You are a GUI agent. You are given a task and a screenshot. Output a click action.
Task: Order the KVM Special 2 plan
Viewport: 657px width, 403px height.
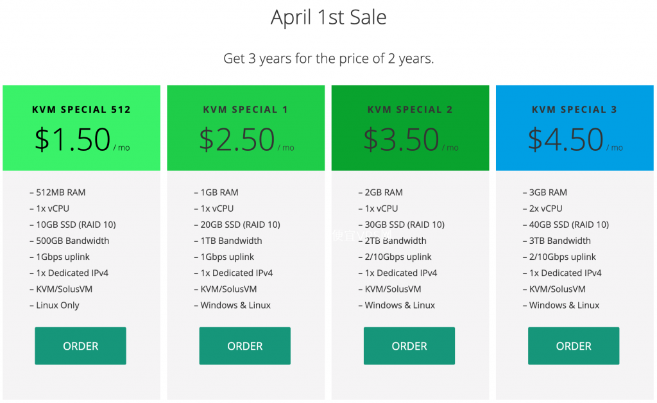click(409, 346)
